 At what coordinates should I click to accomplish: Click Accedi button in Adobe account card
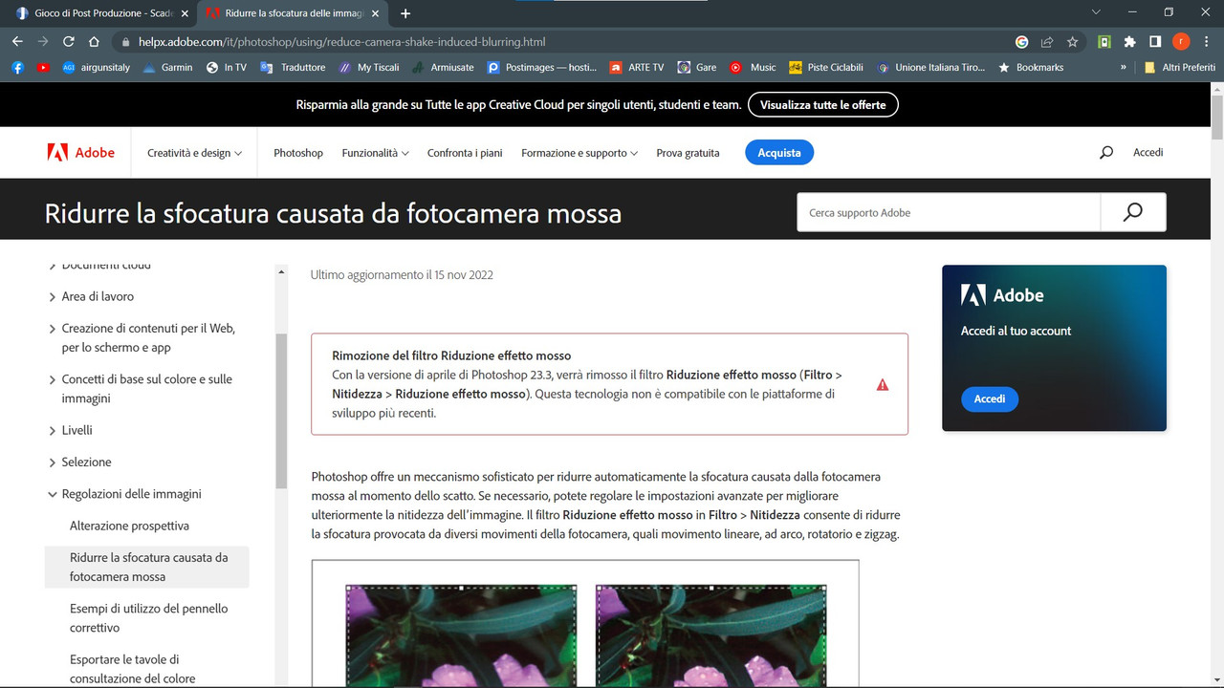pyautogui.click(x=990, y=398)
